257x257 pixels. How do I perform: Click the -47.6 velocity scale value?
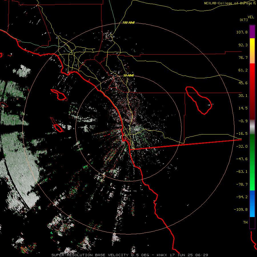(x=242, y=159)
